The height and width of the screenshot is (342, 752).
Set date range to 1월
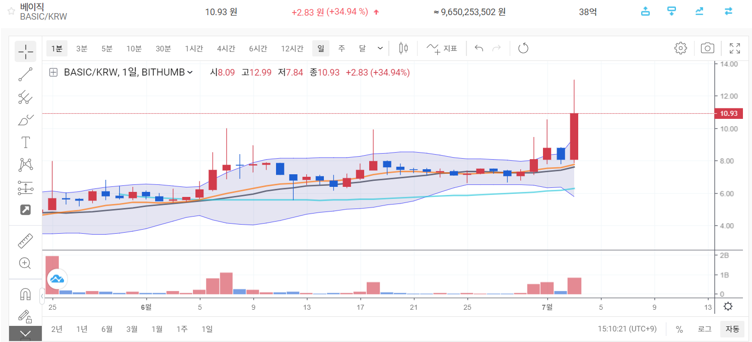pyautogui.click(x=157, y=329)
